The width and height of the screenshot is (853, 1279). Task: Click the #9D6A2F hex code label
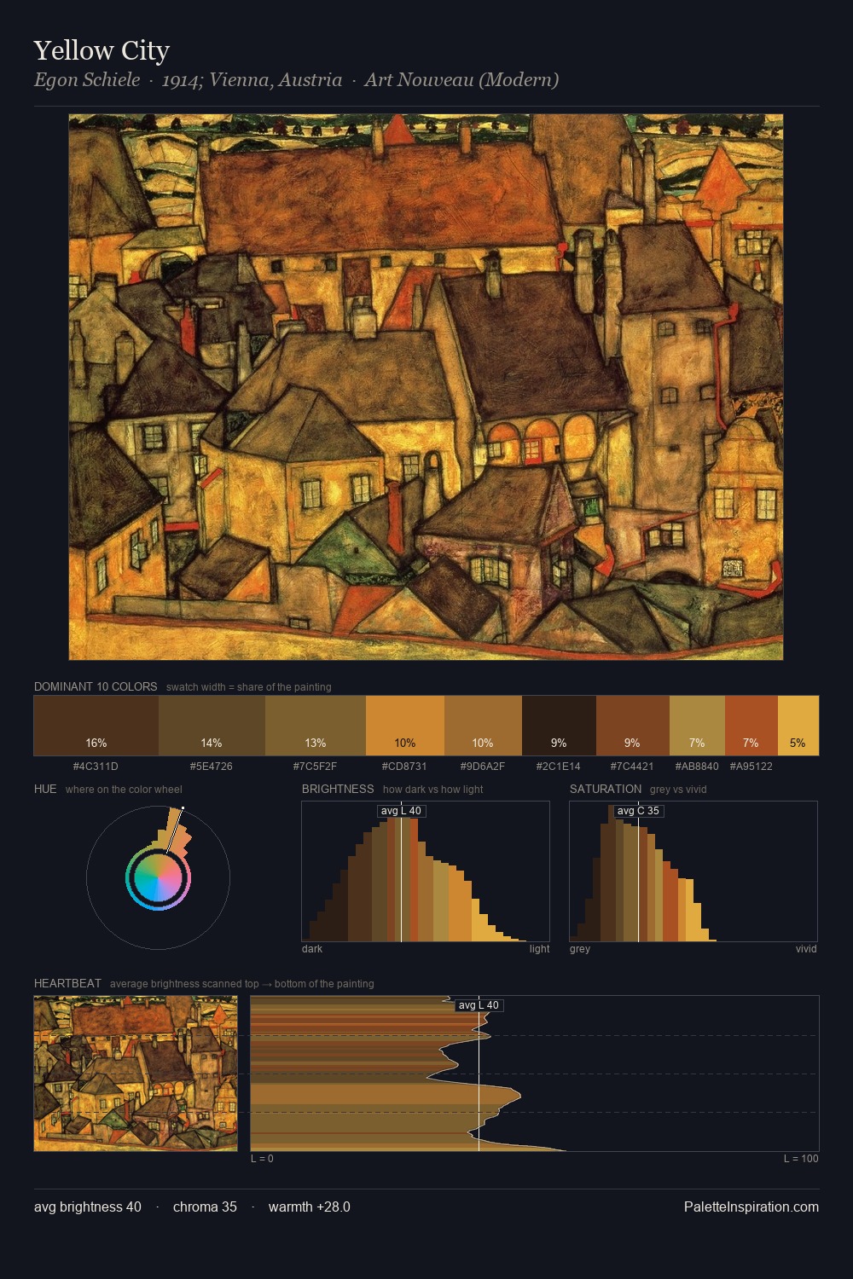tap(482, 767)
